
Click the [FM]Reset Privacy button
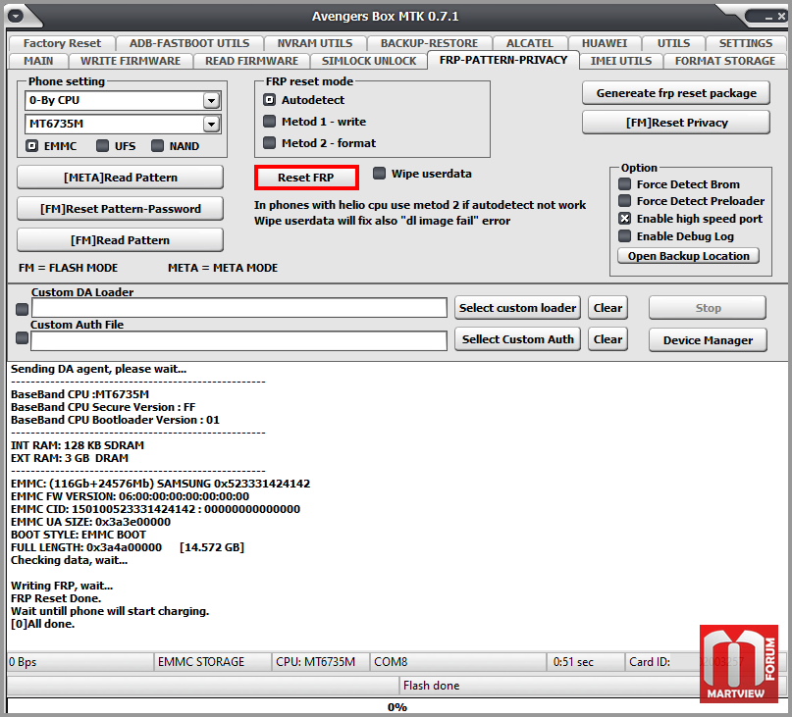(x=676, y=123)
